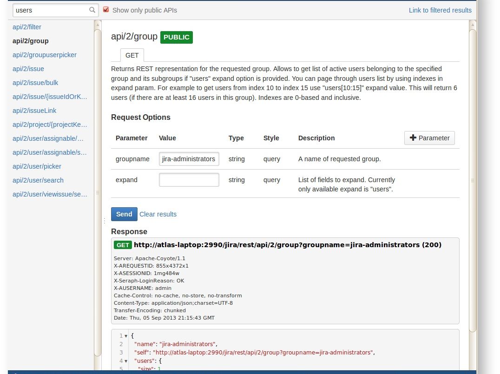The image size is (500, 374).
Task: Select api/2/issueLink in the sidebar
Action: pos(34,111)
